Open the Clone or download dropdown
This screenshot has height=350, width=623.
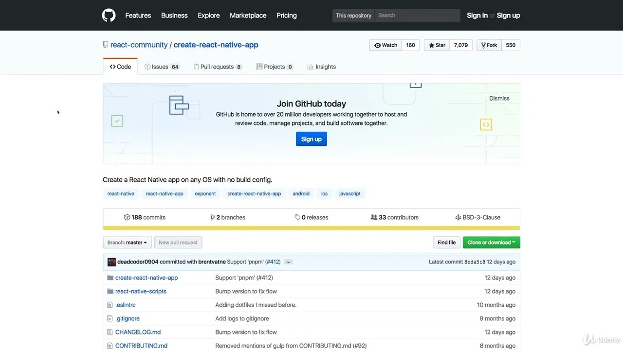(x=491, y=243)
